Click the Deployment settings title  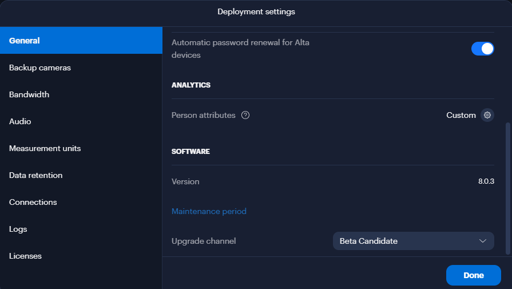point(256,12)
